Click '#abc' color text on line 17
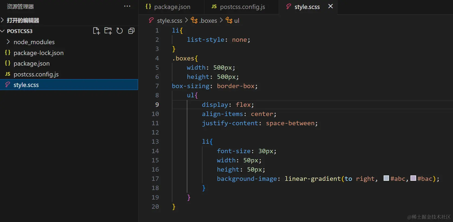453x222 pixels. coord(398,179)
